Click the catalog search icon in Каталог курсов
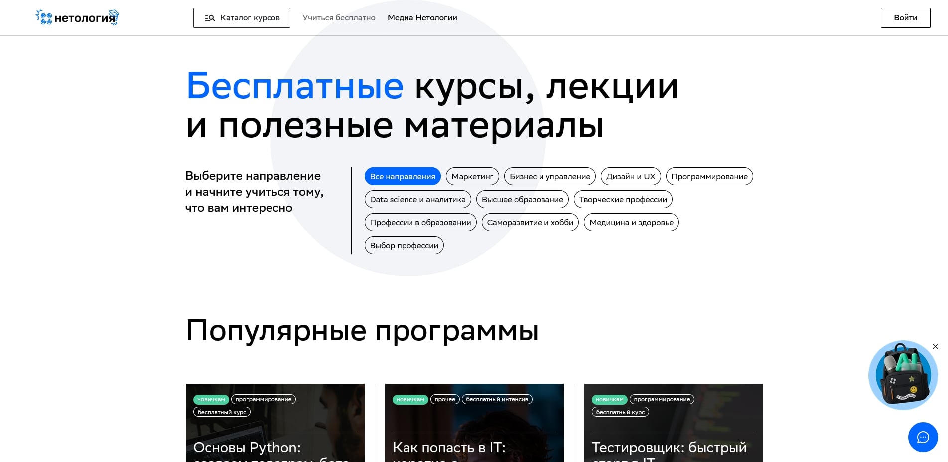Image resolution: width=948 pixels, height=462 pixels. [210, 17]
